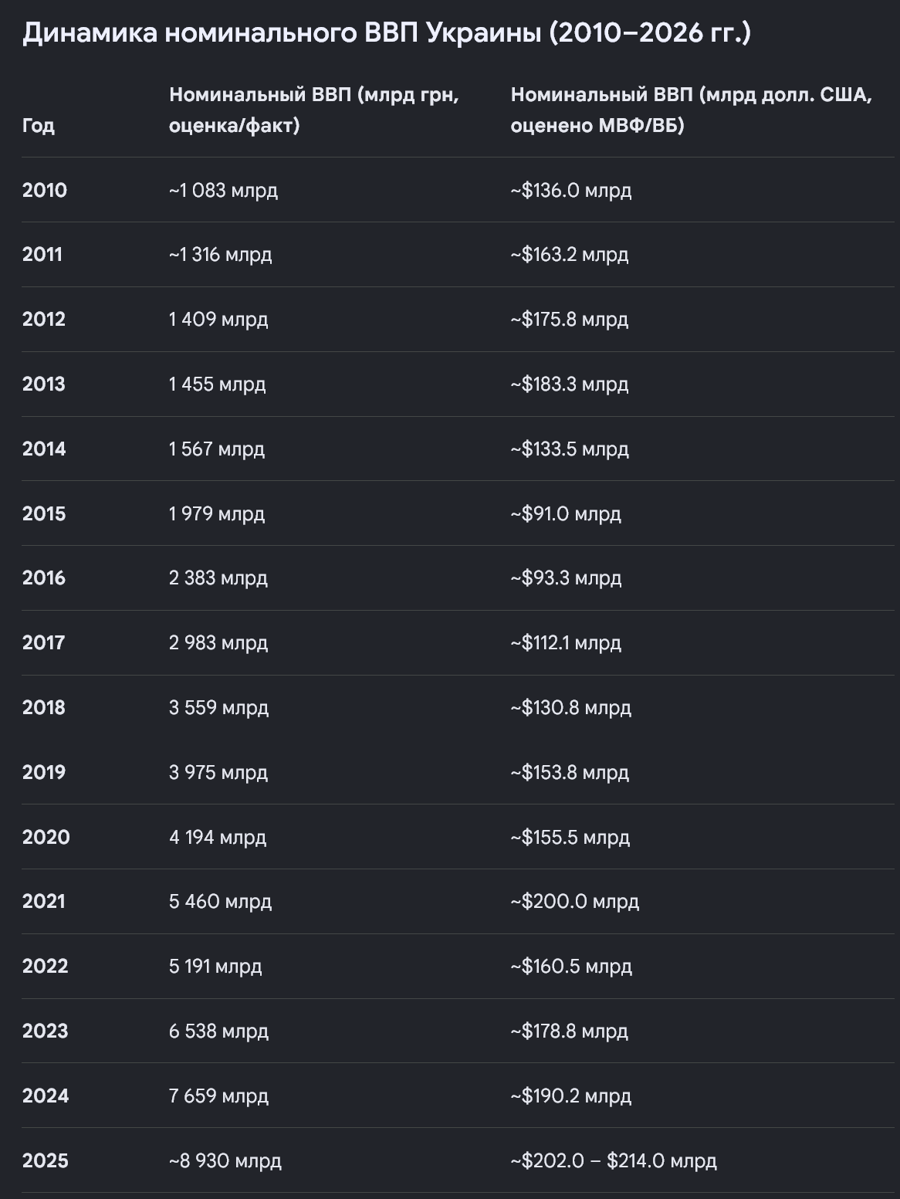This screenshot has width=900, height=1199.
Task: Click the 'Номинальный ВВП (млрд грн' column header
Action: point(314,110)
